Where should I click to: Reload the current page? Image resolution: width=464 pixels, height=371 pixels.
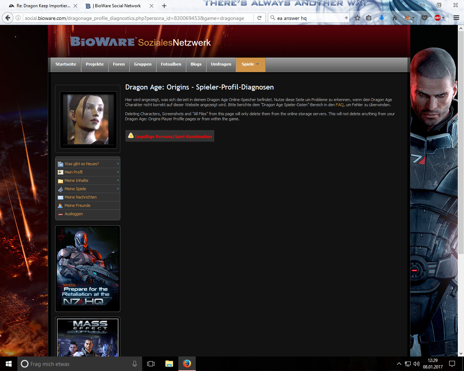coord(259,18)
